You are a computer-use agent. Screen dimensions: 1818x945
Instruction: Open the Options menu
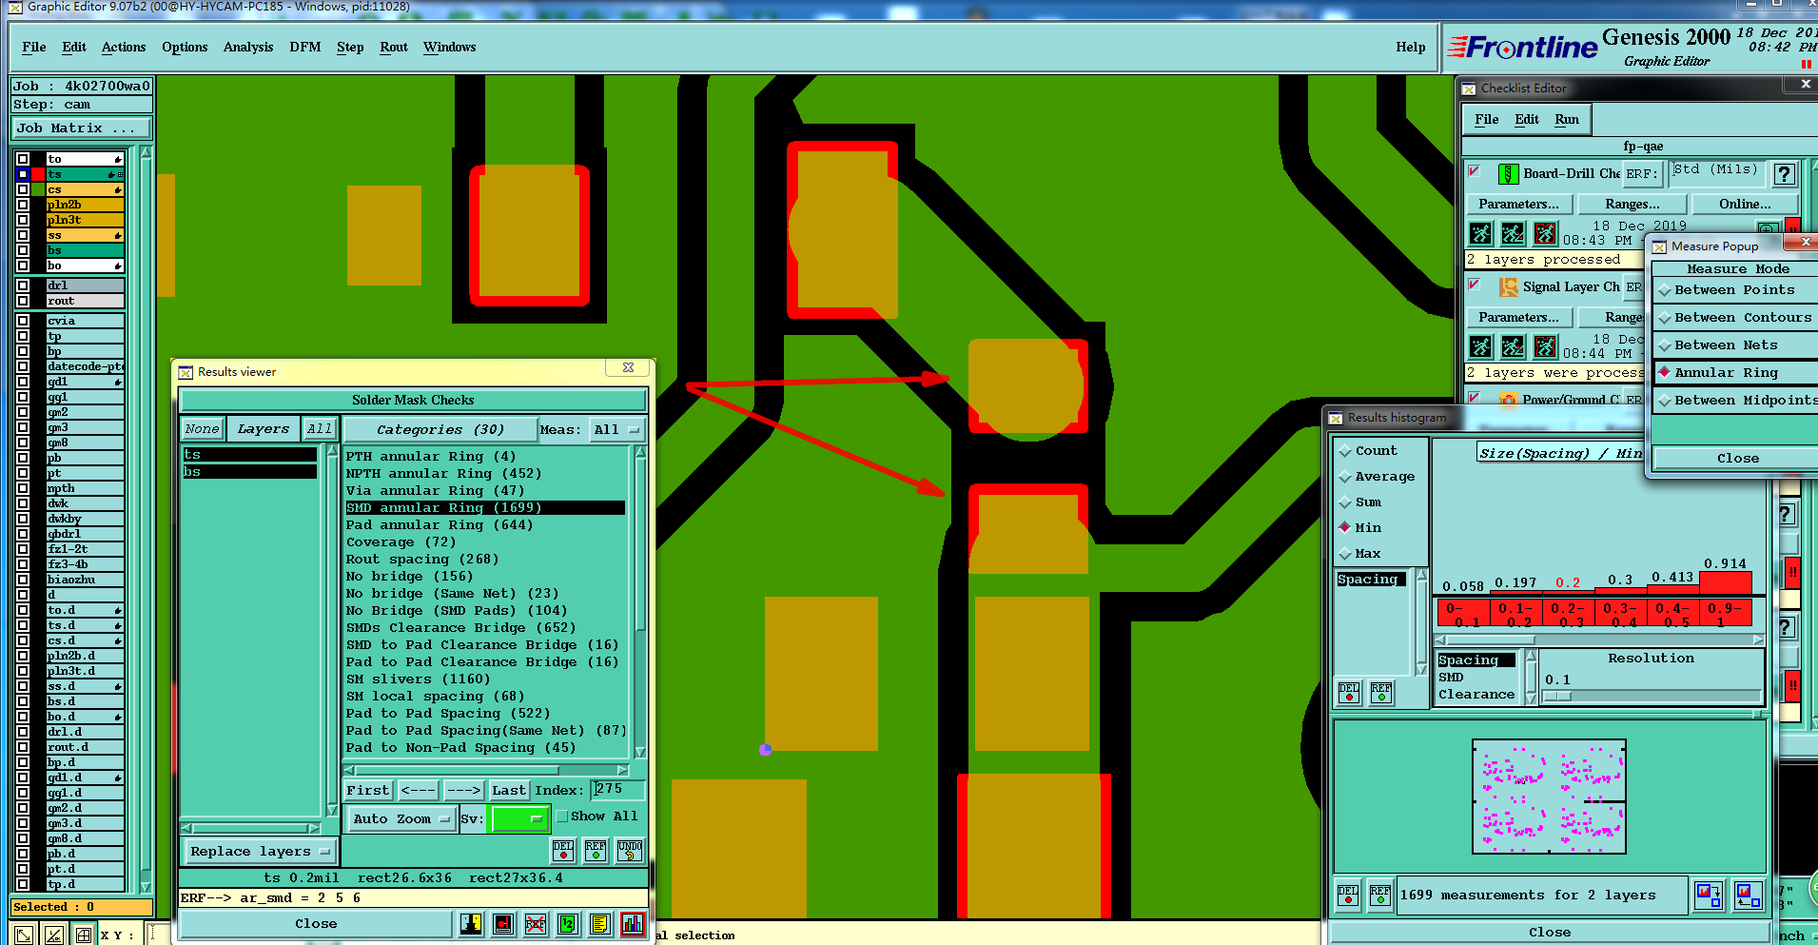[x=185, y=48]
